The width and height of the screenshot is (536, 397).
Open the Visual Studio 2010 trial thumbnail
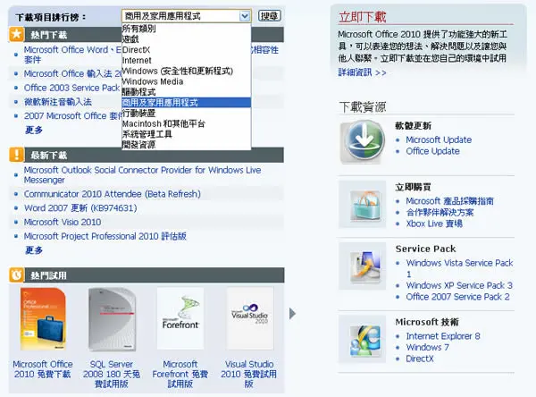pyautogui.click(x=249, y=319)
